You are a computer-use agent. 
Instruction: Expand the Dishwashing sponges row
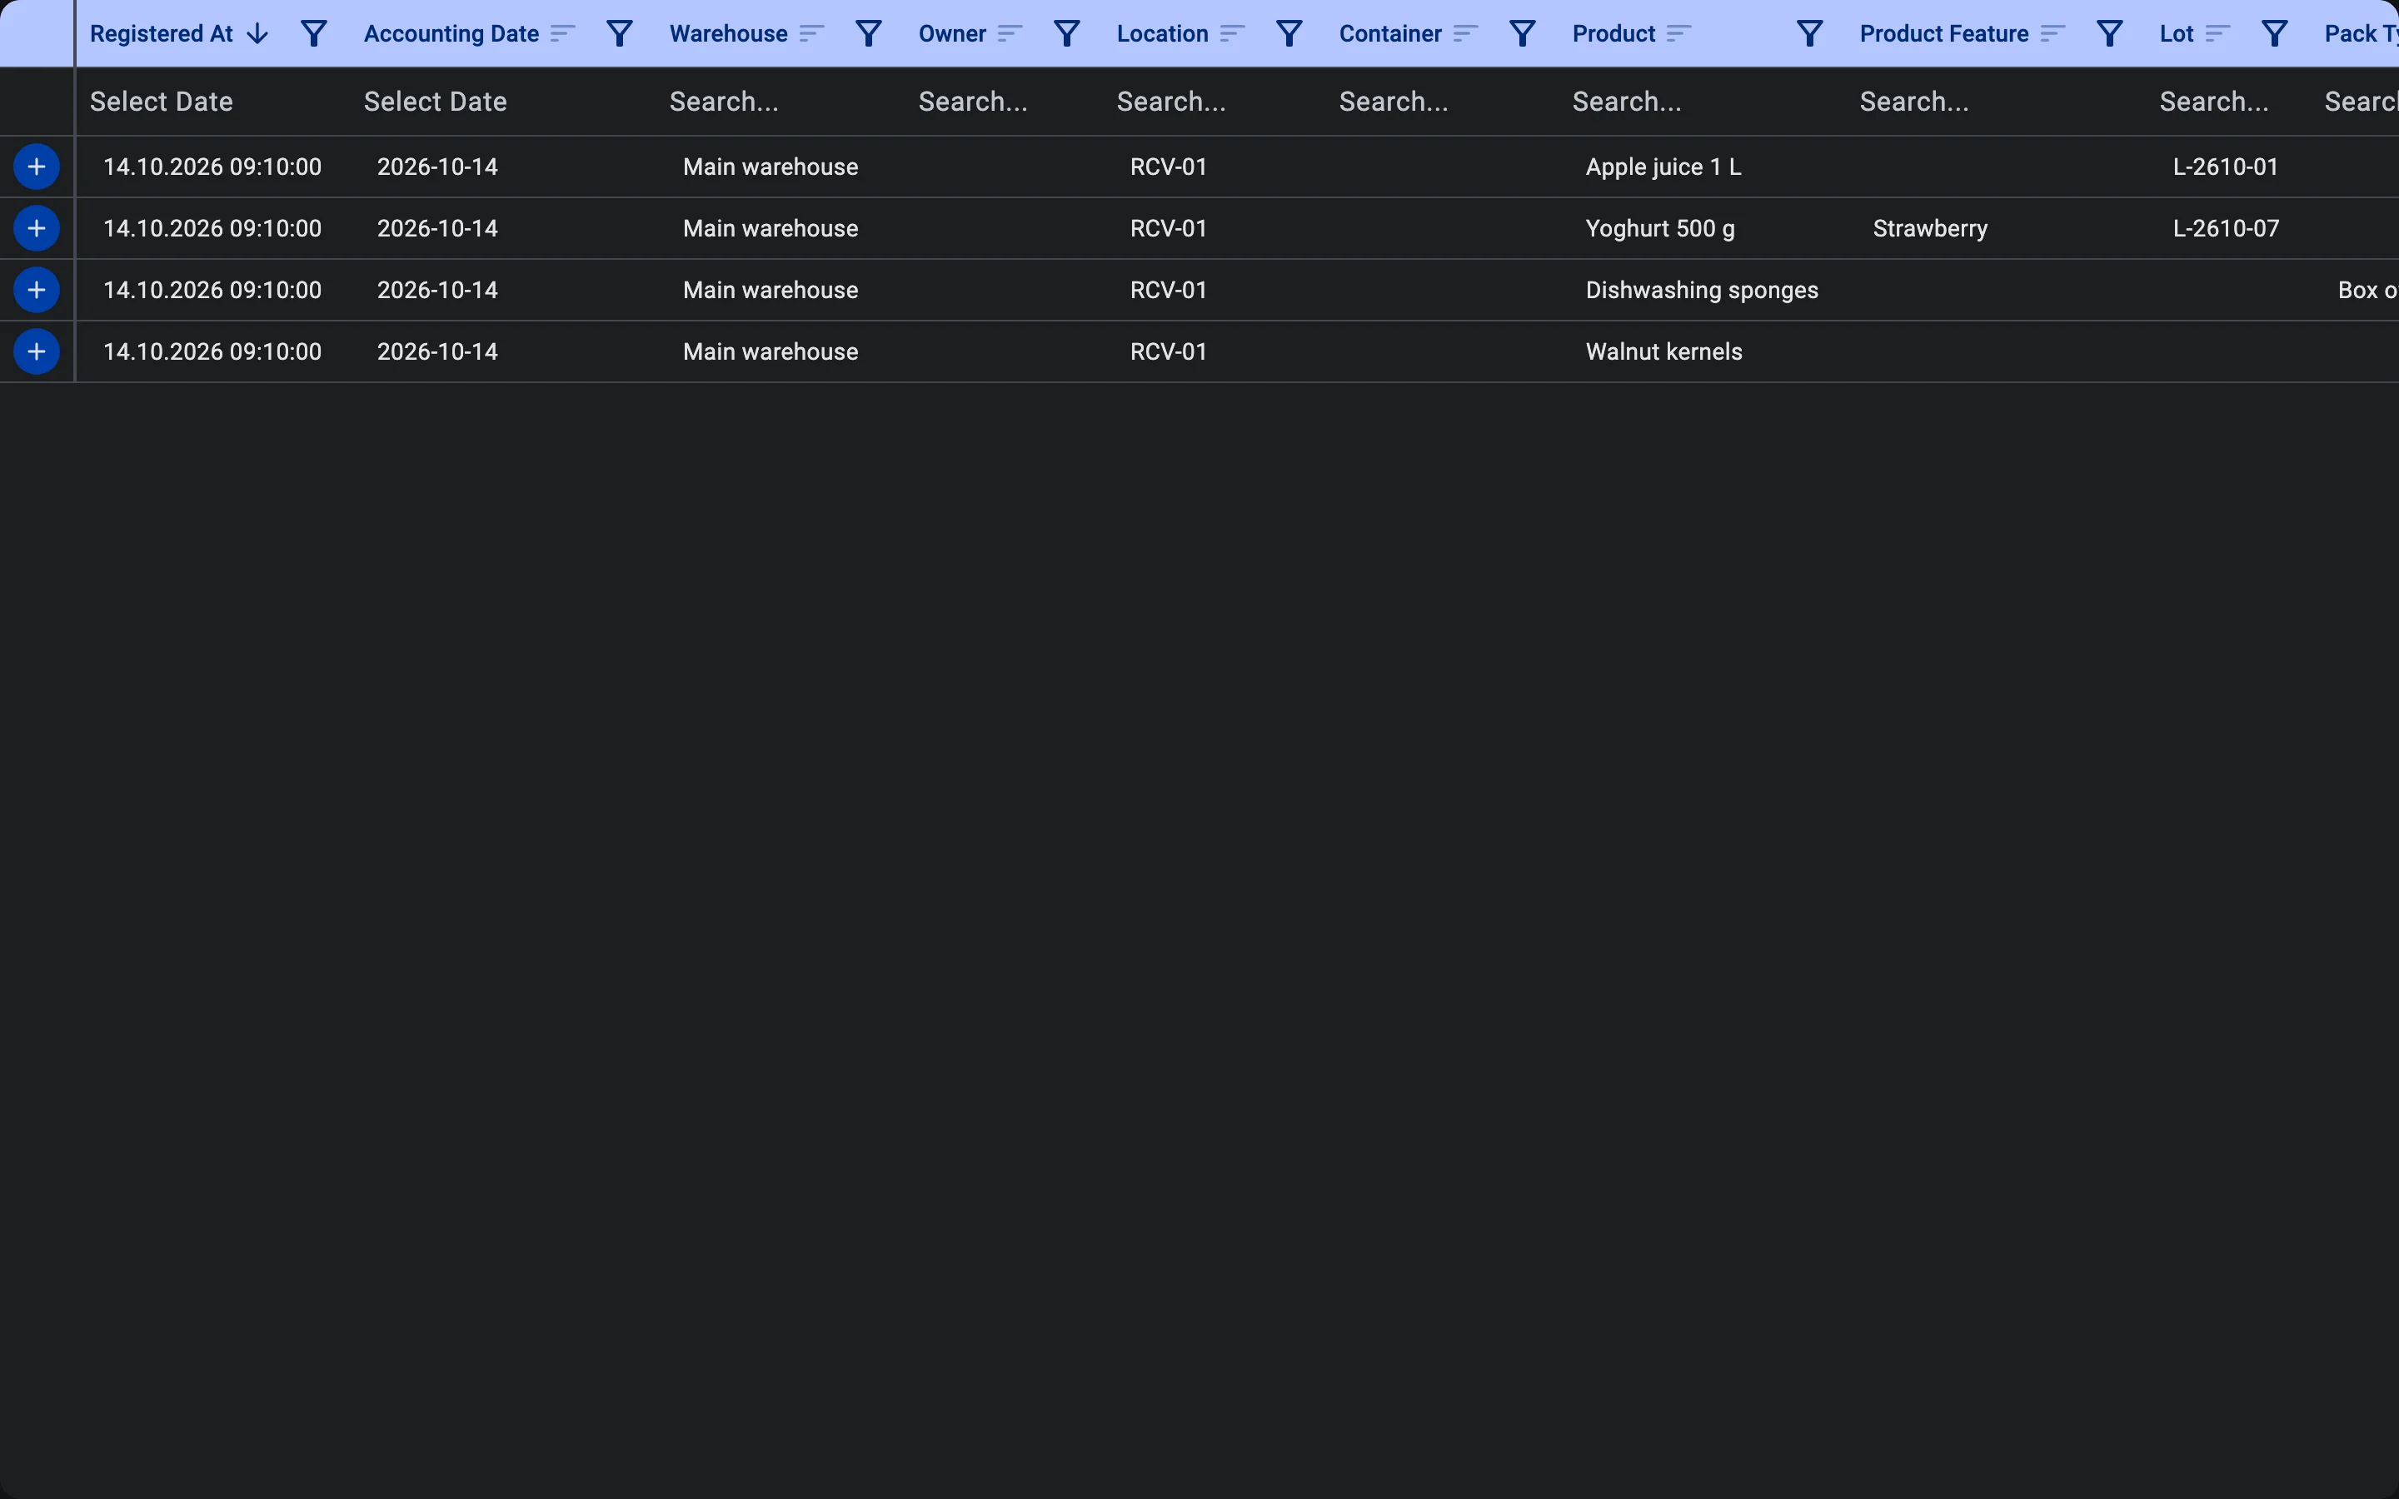(37, 290)
